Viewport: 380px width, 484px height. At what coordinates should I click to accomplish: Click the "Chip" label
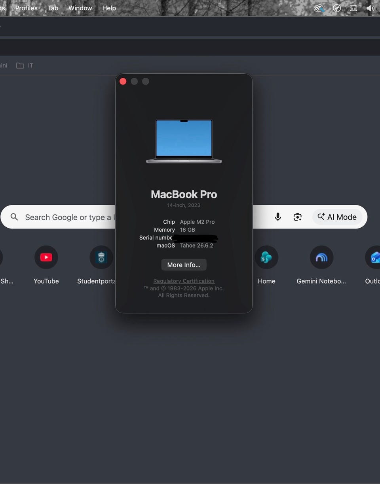coord(169,222)
